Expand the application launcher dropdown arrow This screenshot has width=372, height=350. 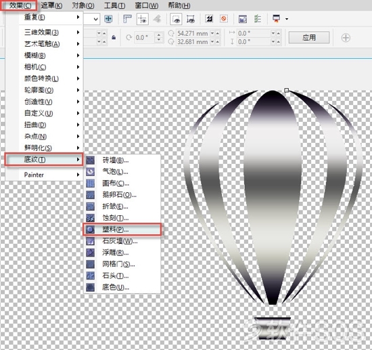[x=287, y=19]
